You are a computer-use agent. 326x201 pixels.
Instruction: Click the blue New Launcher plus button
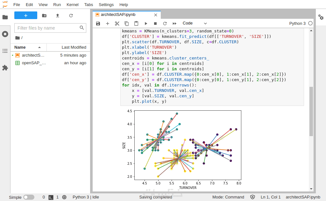coord(26,15)
